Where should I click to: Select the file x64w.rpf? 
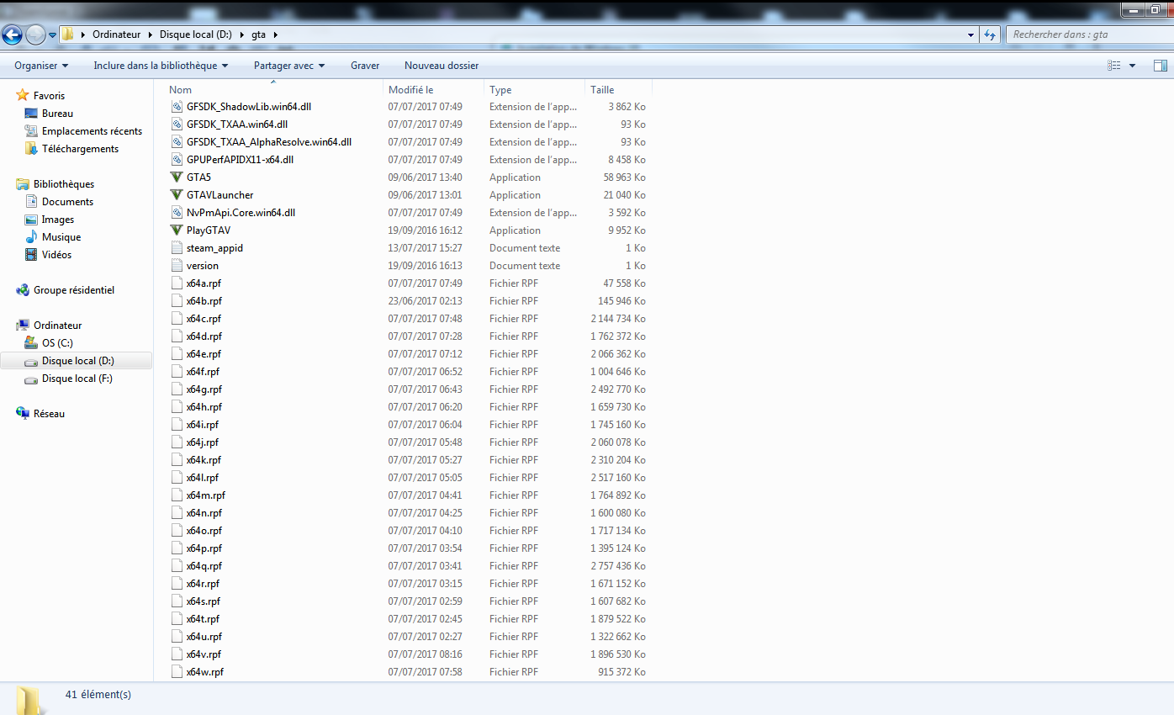205,672
